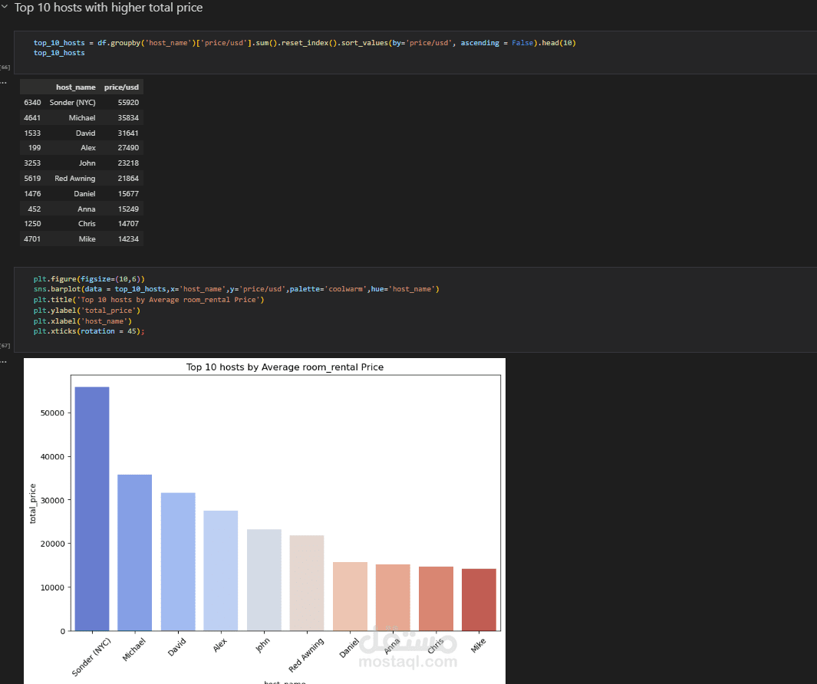Click the chart title 'Top 10 hosts by Average room_rental Price'
This screenshot has width=817, height=684.
tap(285, 367)
